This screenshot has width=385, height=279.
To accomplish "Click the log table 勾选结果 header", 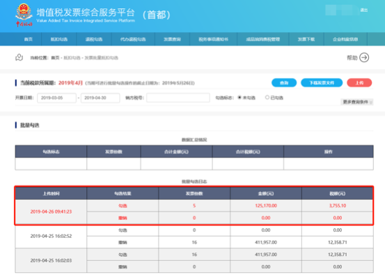I will pos(123,193).
